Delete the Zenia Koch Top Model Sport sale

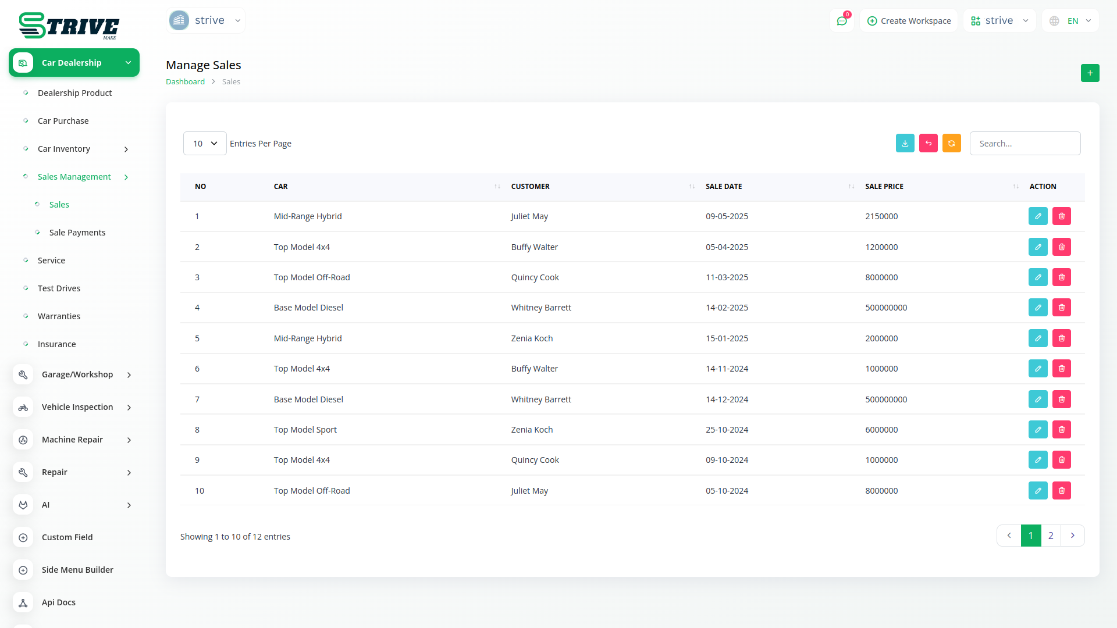[x=1061, y=430]
